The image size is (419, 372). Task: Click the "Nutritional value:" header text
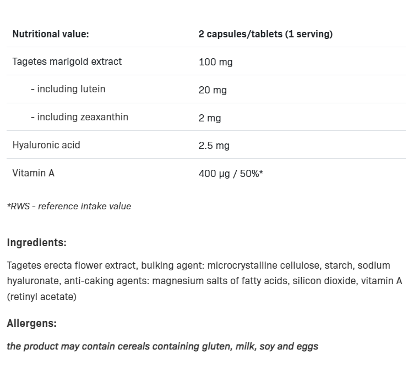pyautogui.click(x=51, y=34)
